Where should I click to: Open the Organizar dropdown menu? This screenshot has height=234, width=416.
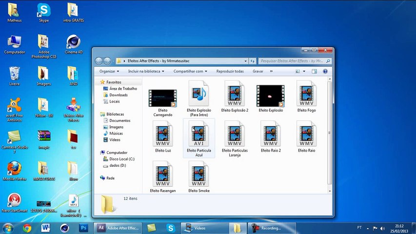(x=109, y=71)
